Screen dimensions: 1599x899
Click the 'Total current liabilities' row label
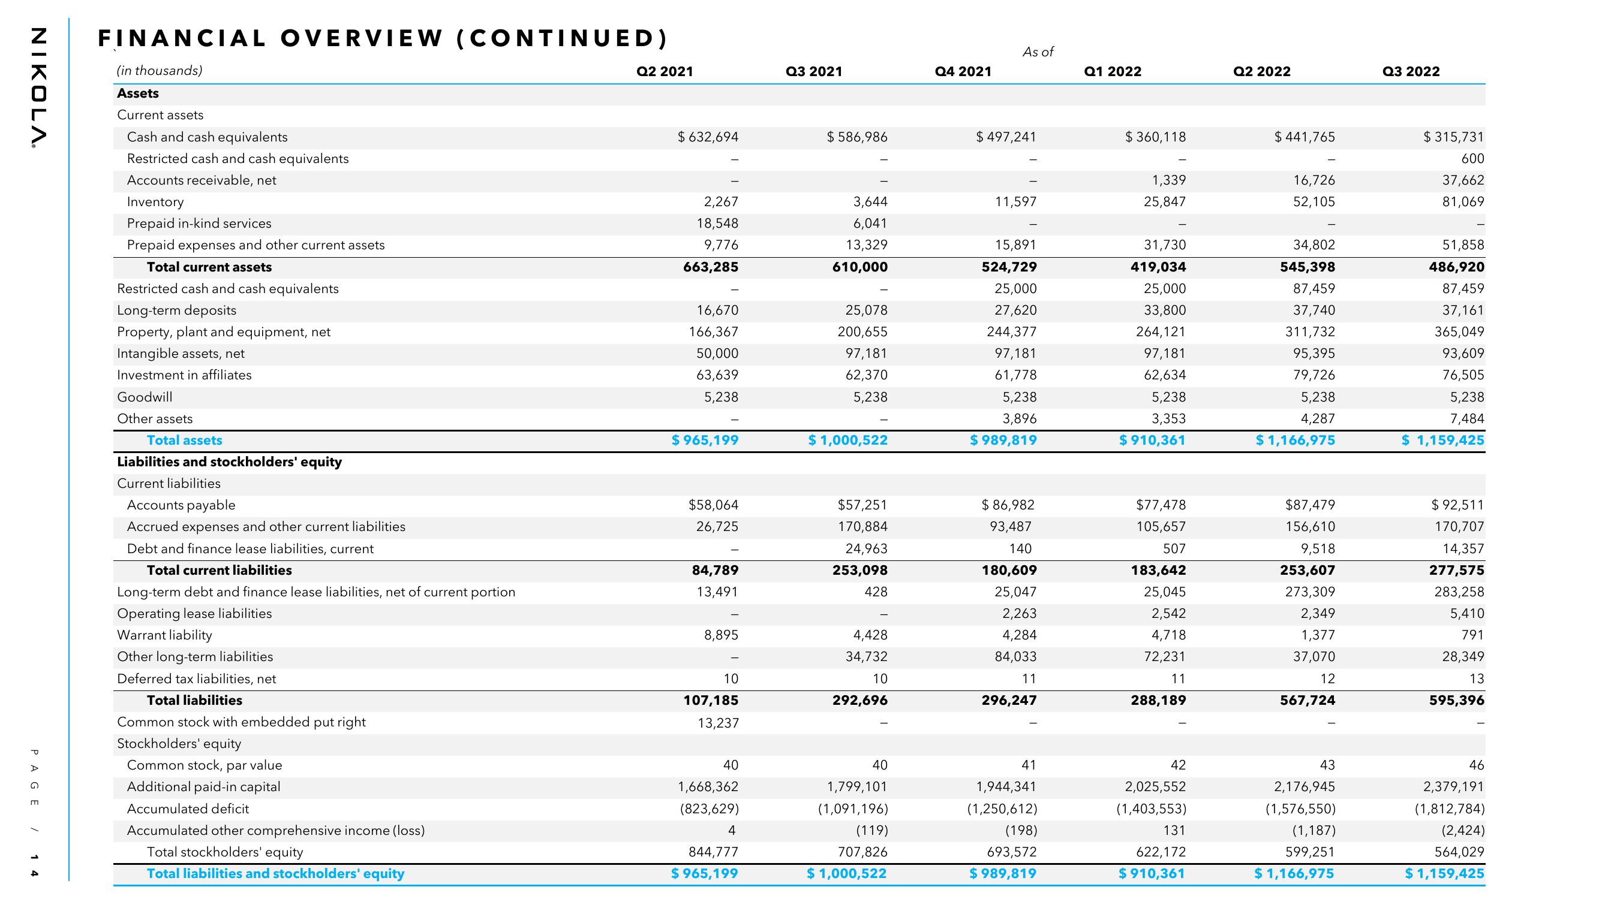(219, 570)
